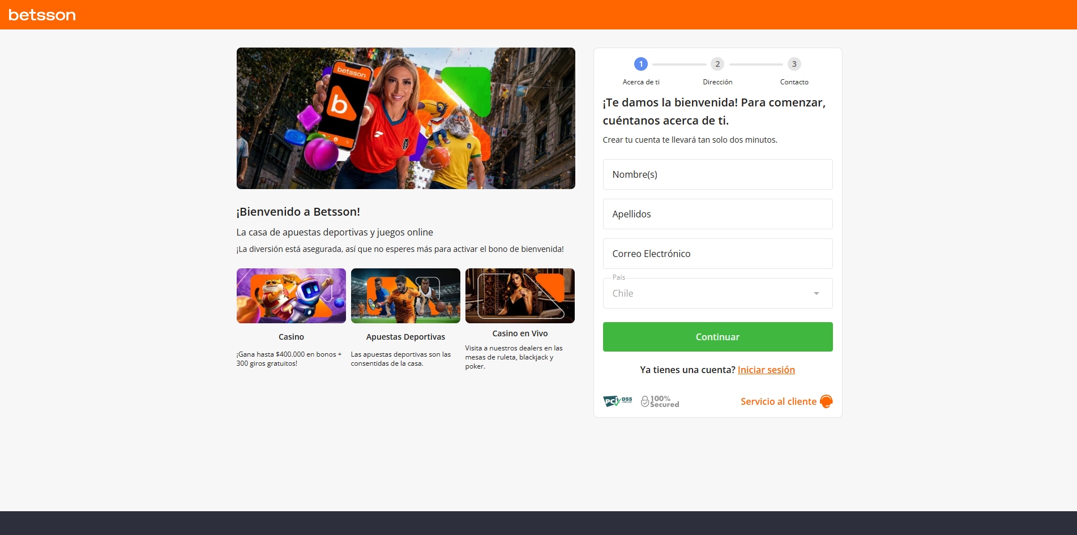Click 'Visita a nuestros dealers' description text
The image size is (1077, 535).
[514, 357]
